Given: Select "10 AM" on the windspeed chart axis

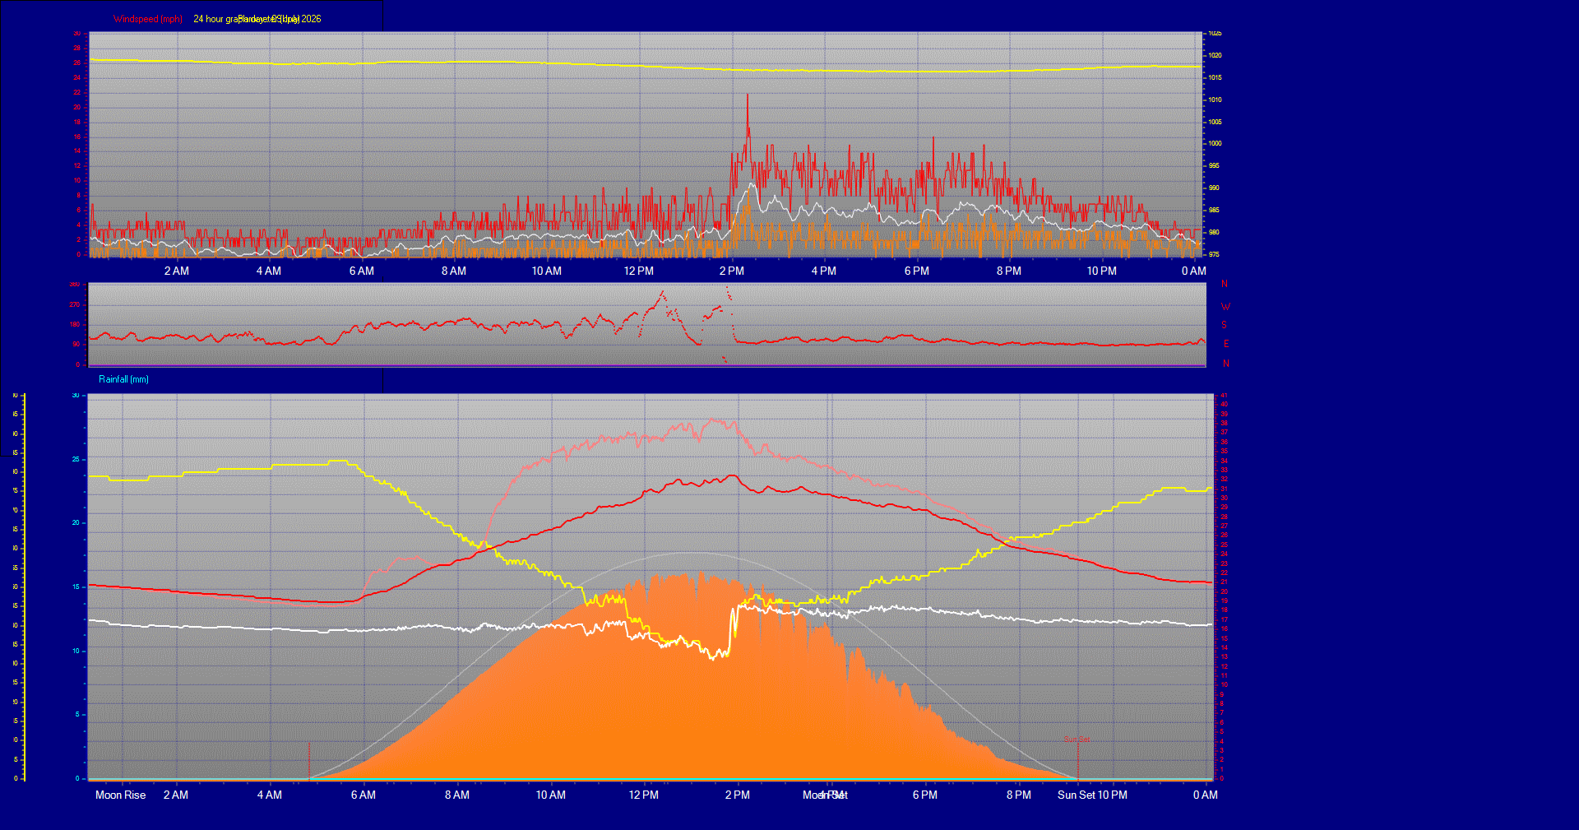Looking at the screenshot, I should [546, 271].
